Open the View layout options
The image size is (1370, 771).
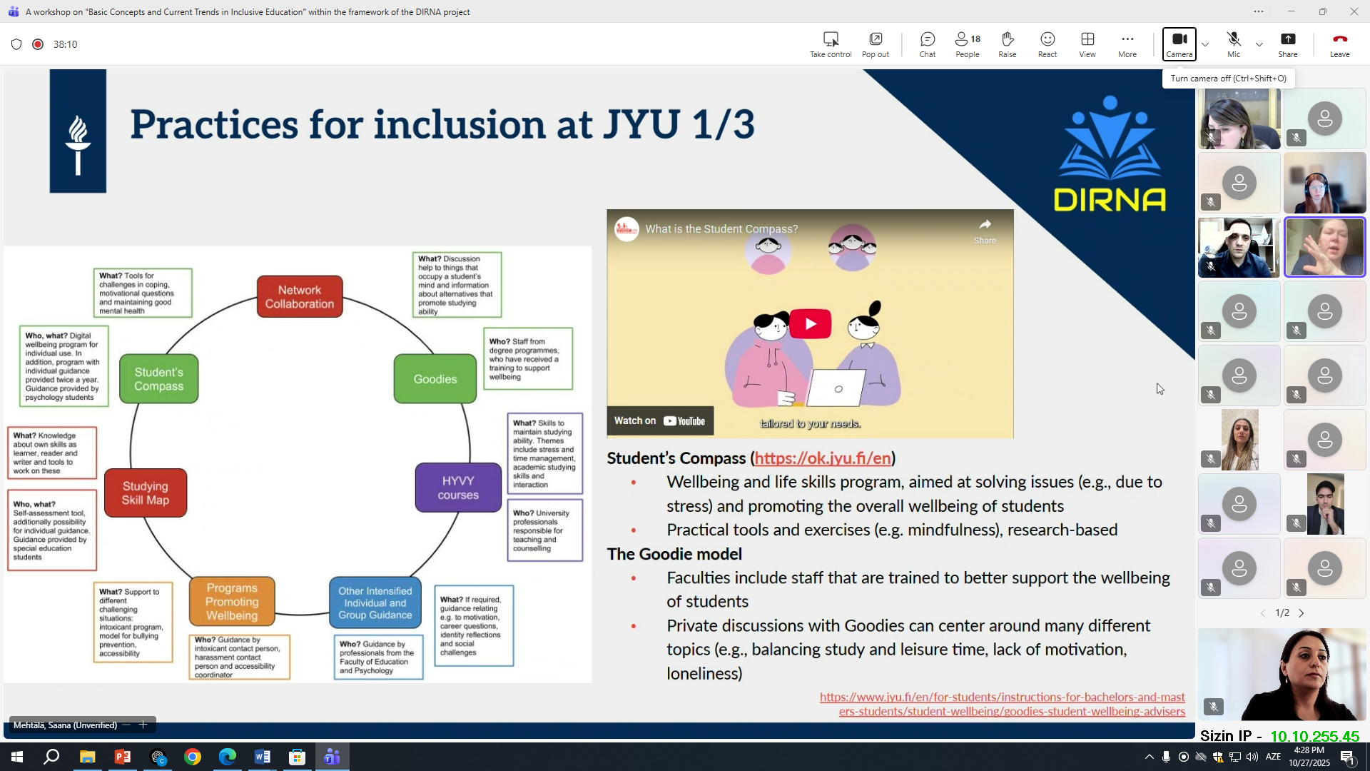1087,44
